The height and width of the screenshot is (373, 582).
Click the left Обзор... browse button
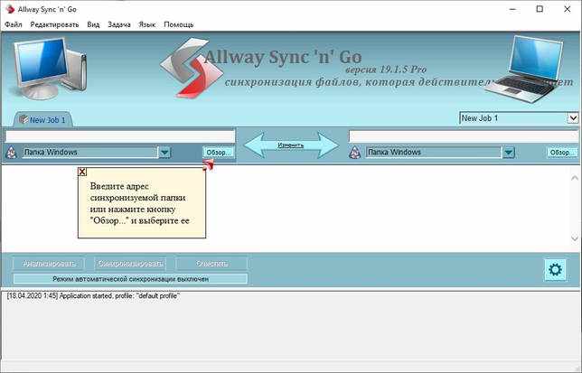tap(219, 152)
